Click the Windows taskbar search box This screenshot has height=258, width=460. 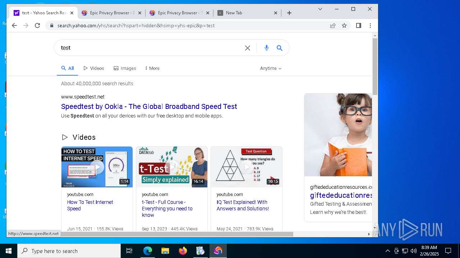69,251
